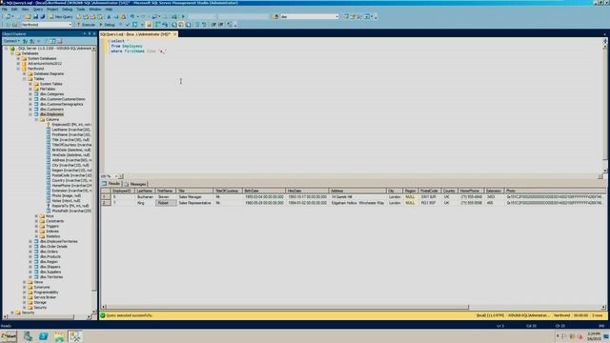This screenshot has height=343, width=610.
Task: Select the dbo.CustomerCustomerDemo table
Action: click(62, 99)
